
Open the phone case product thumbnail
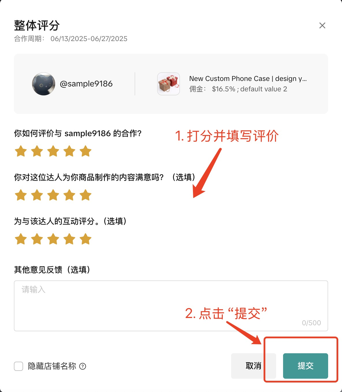click(169, 84)
